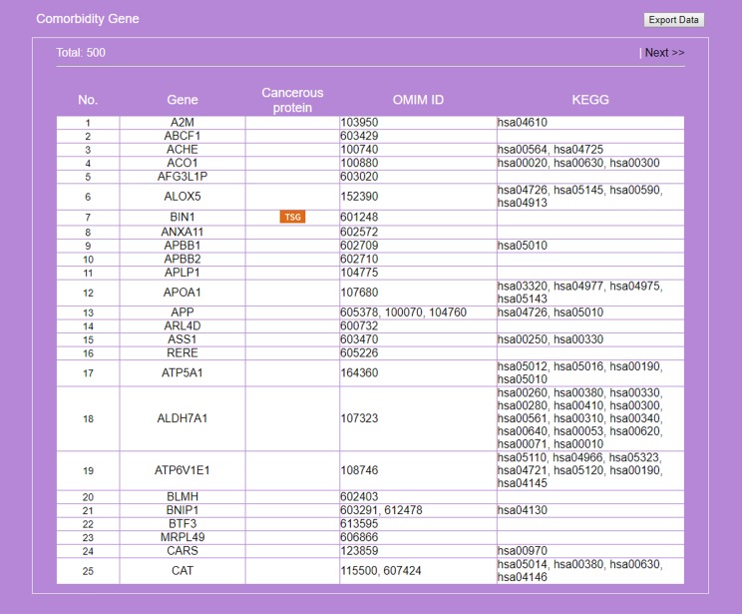Click the ANXA11 gene cell
Screen dimensions: 742x614
(x=183, y=232)
